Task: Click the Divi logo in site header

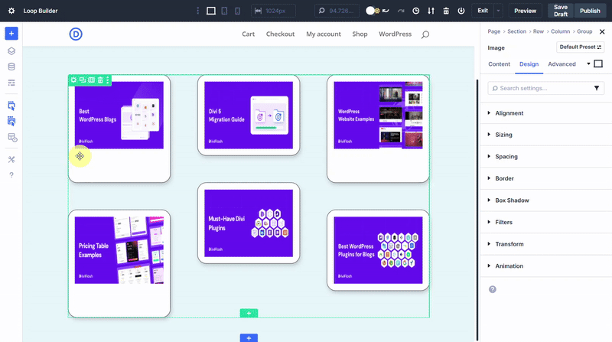Action: click(76, 34)
